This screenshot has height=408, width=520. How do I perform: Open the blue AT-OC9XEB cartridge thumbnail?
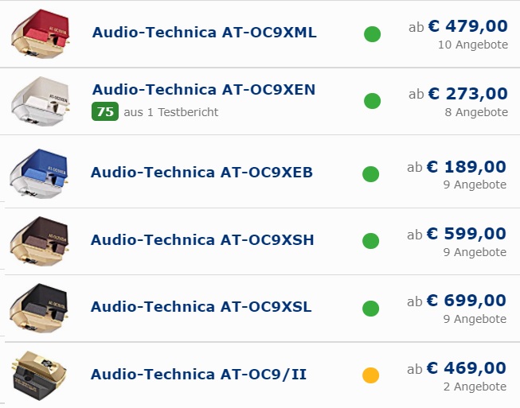pos(39,174)
